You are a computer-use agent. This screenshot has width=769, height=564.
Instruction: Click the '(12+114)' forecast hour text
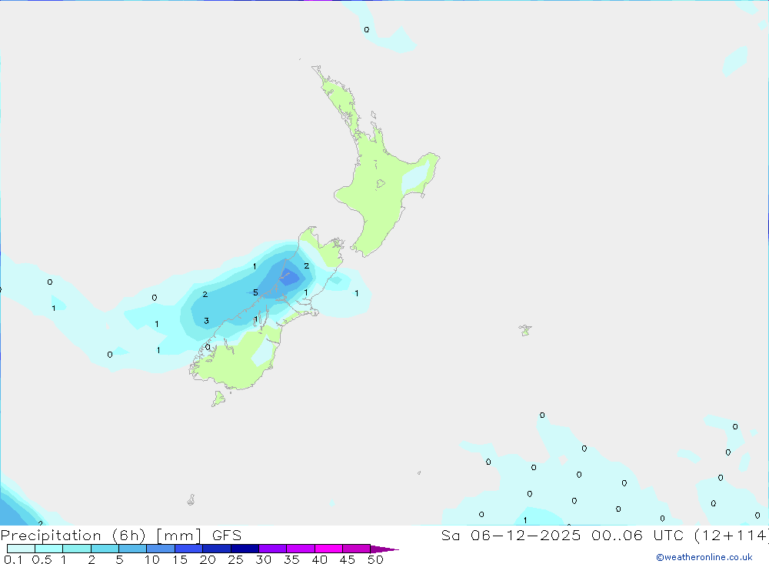point(731,535)
